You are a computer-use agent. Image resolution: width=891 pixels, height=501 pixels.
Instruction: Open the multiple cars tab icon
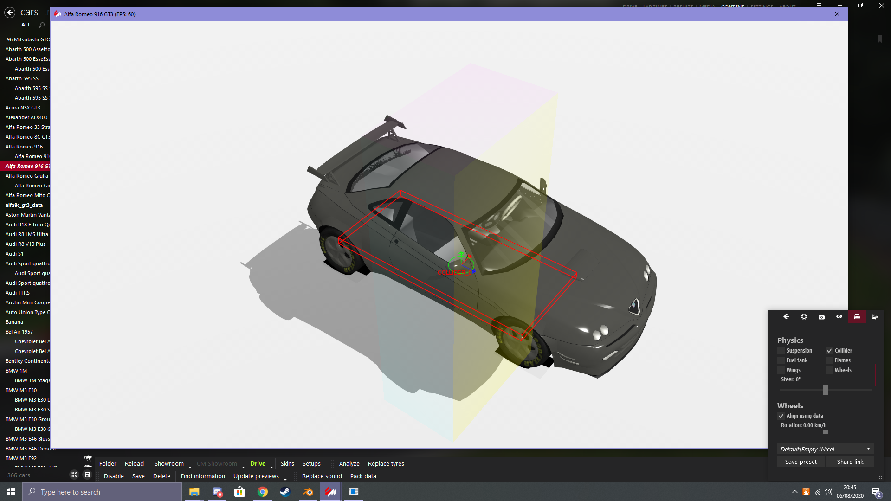coord(874,317)
